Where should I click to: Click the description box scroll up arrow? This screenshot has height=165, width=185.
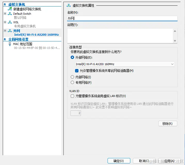point(175,31)
